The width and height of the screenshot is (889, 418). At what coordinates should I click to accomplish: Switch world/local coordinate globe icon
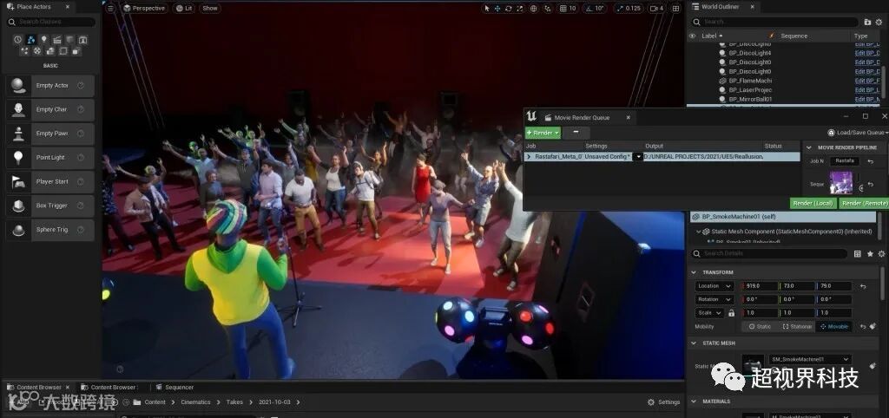pos(534,9)
